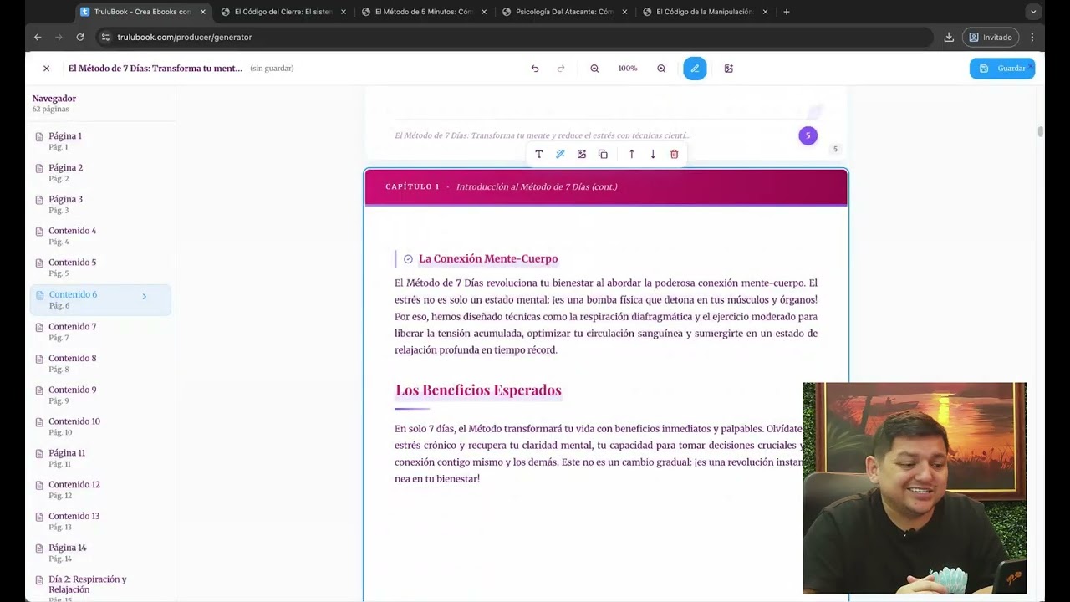Select Página 2 in the navigator
The height and width of the screenshot is (602, 1070).
[100, 172]
